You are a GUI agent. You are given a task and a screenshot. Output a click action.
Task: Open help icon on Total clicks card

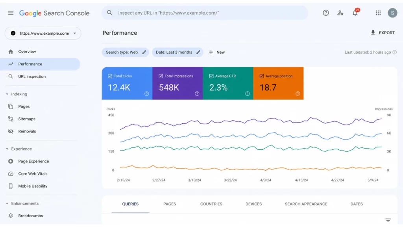[146, 94]
